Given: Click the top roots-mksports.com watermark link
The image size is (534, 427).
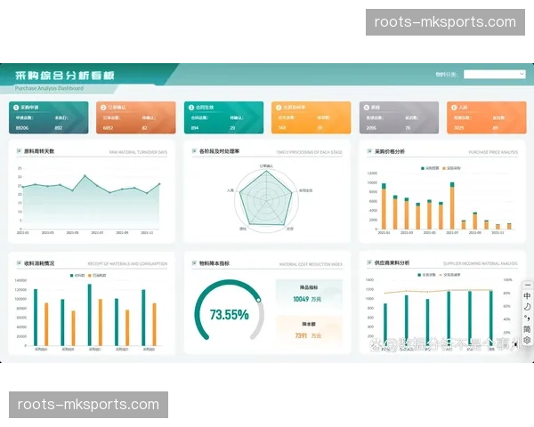Looking at the screenshot, I should coord(444,21).
